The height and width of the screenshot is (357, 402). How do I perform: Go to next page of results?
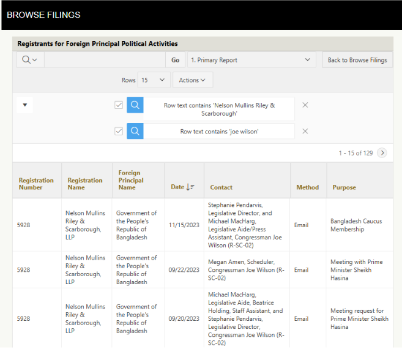(382, 153)
